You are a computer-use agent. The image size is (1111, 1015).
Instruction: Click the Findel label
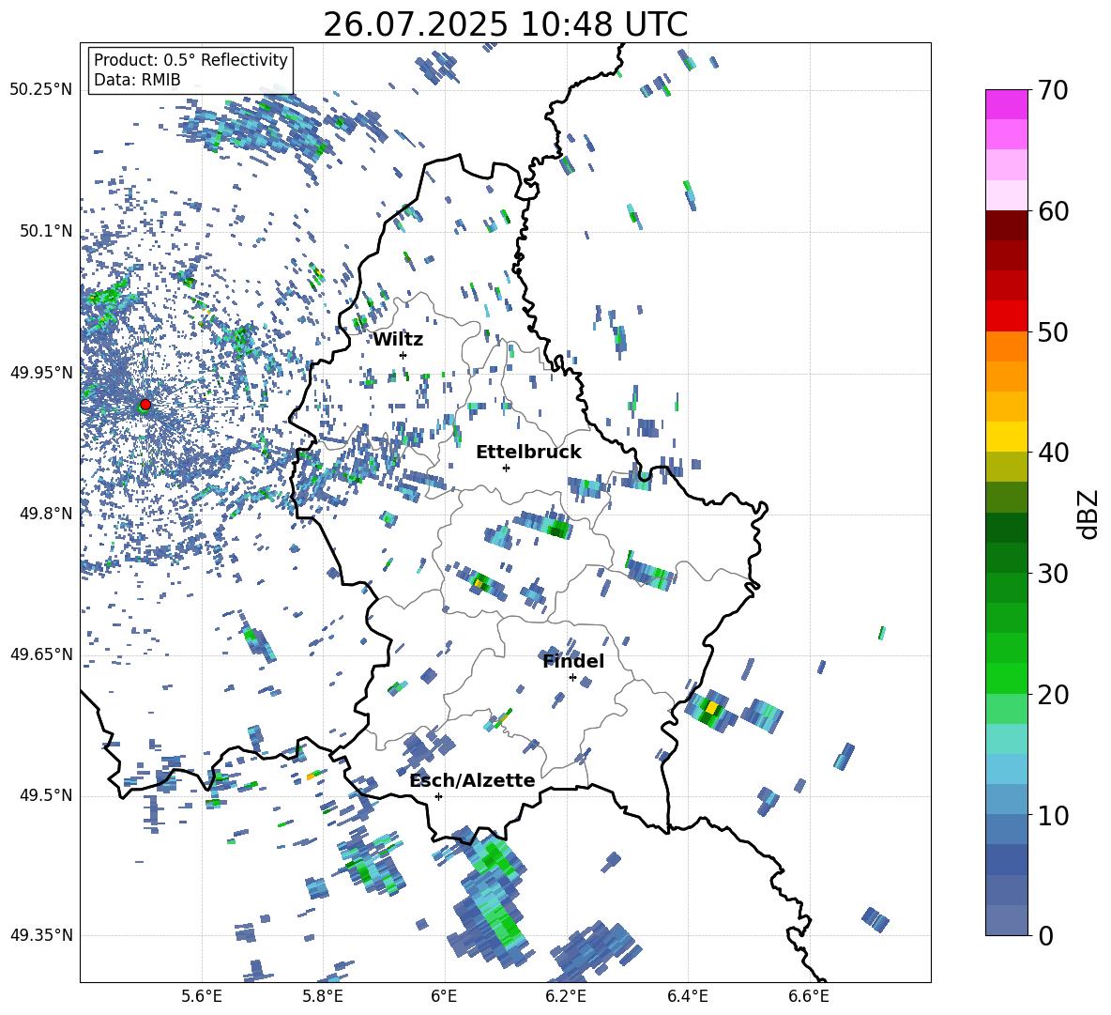coord(573,661)
